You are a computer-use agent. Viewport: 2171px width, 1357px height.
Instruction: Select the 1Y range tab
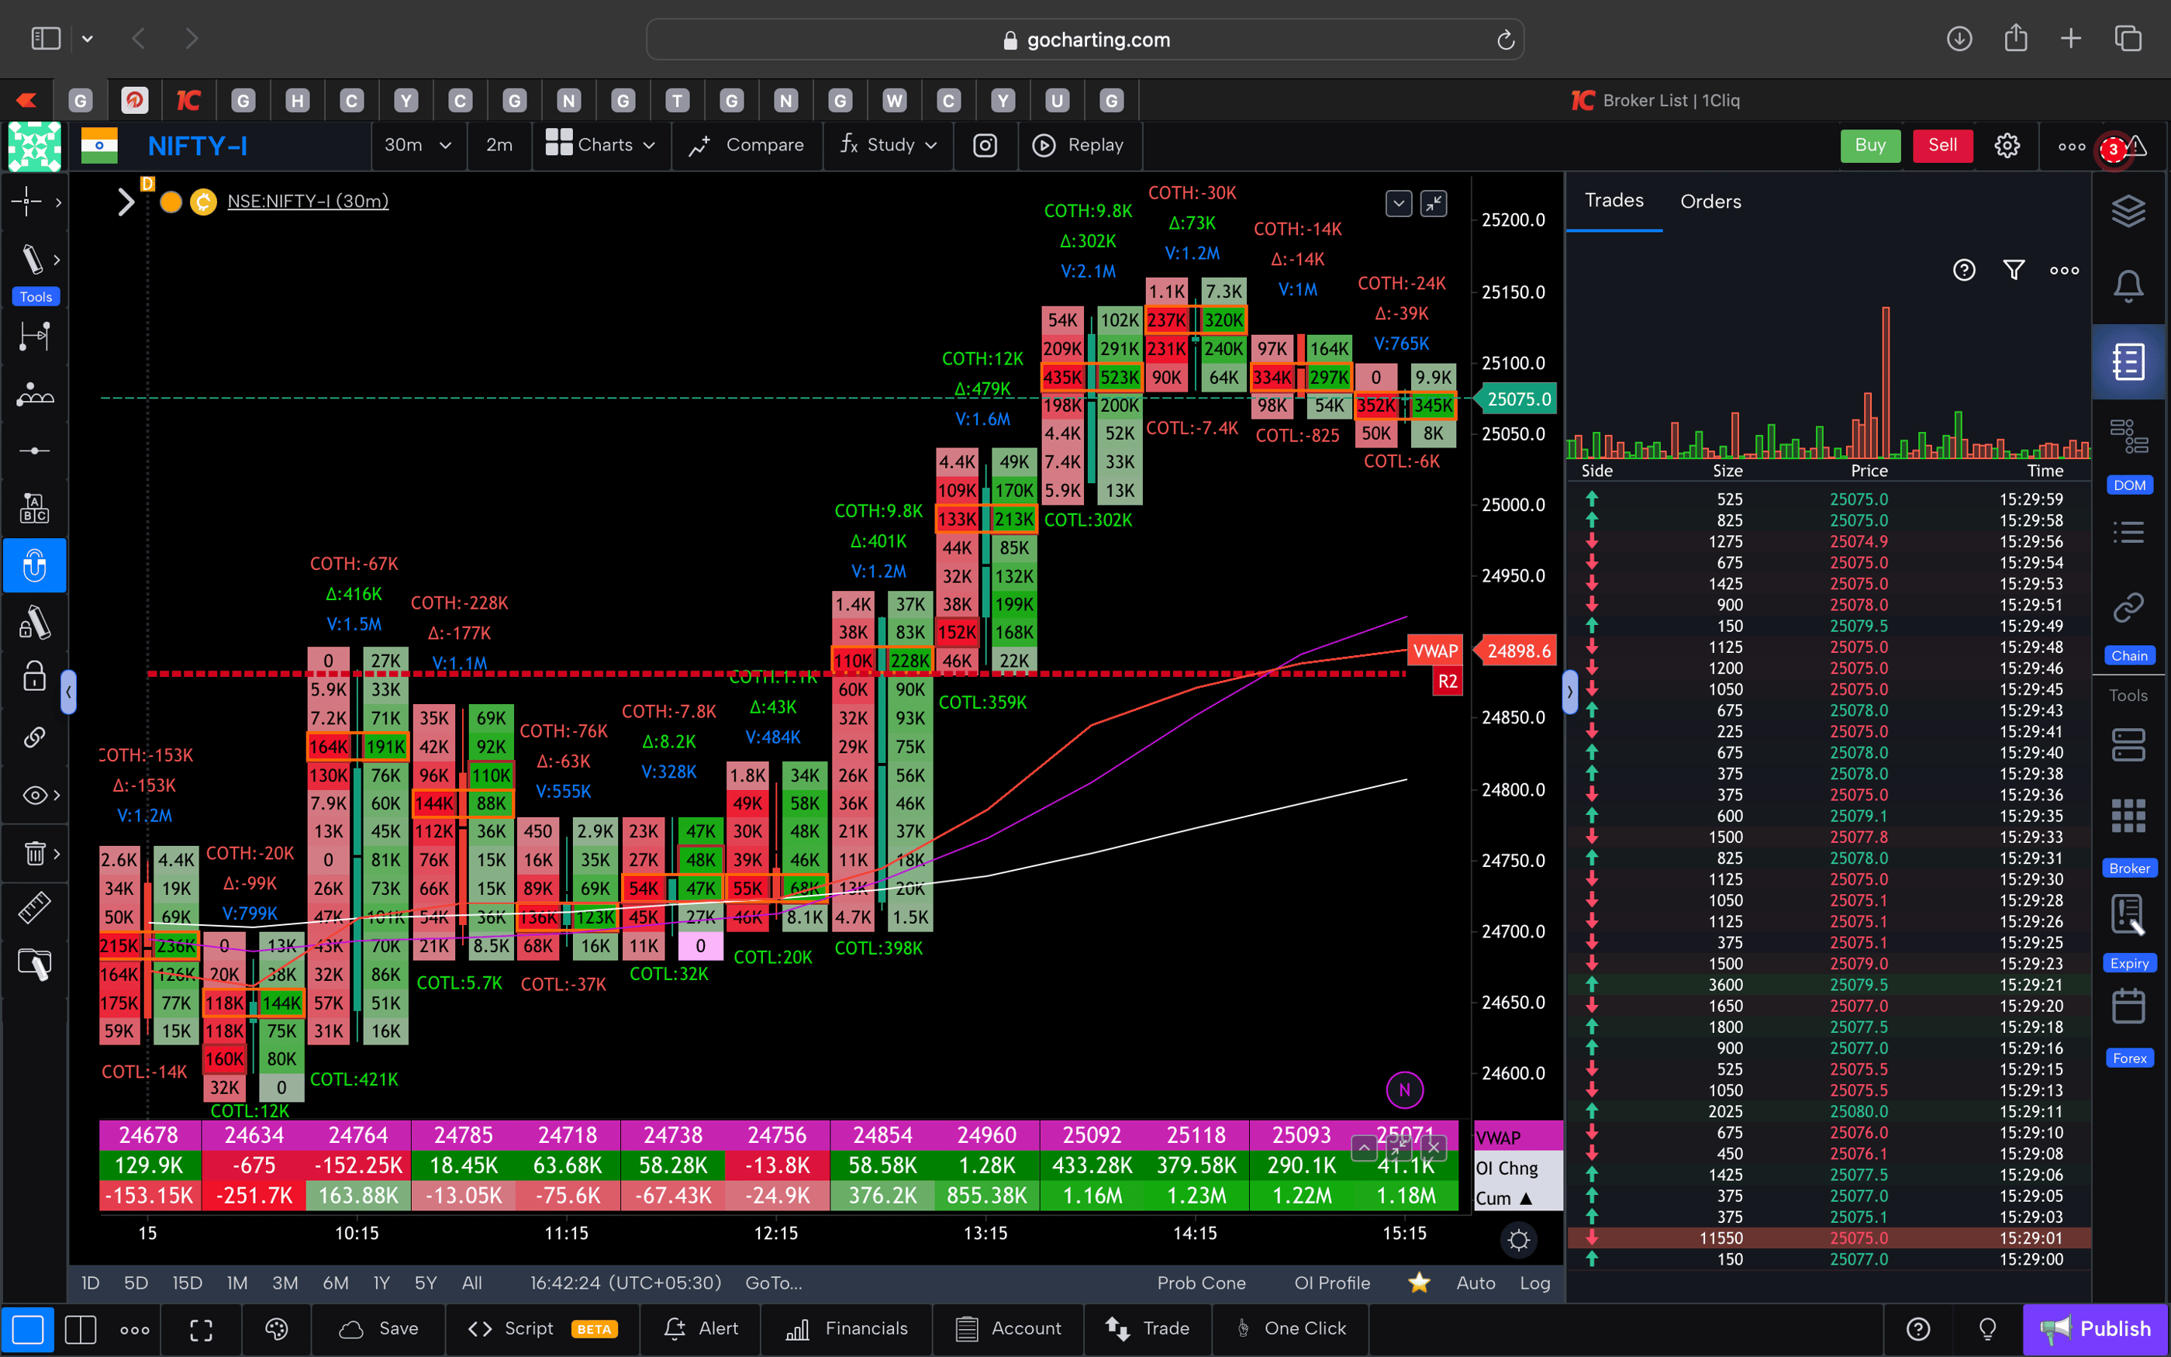tap(381, 1283)
